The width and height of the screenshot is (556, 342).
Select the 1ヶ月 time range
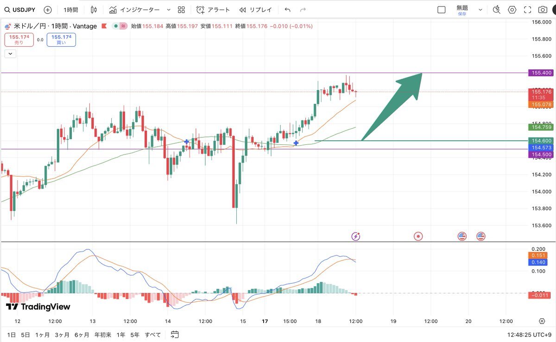pyautogui.click(x=43, y=334)
